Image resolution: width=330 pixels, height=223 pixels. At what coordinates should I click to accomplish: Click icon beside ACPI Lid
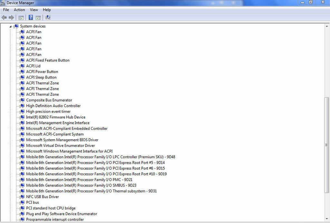[x=22, y=66]
